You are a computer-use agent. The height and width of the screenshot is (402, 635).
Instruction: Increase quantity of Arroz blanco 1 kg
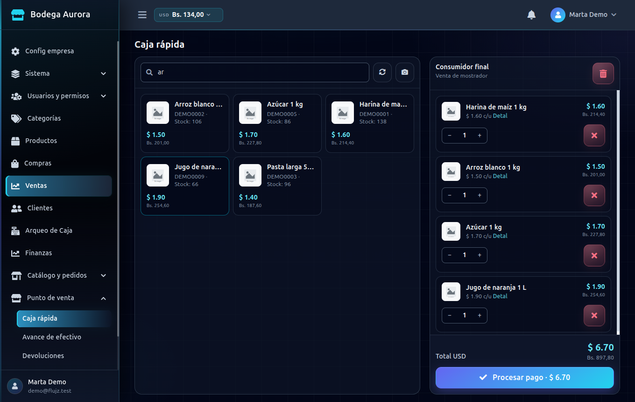480,195
